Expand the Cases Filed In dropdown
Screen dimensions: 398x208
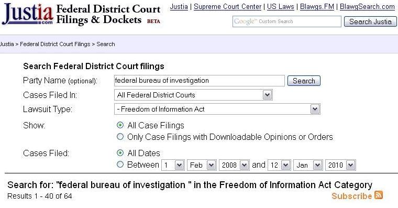[193, 95]
